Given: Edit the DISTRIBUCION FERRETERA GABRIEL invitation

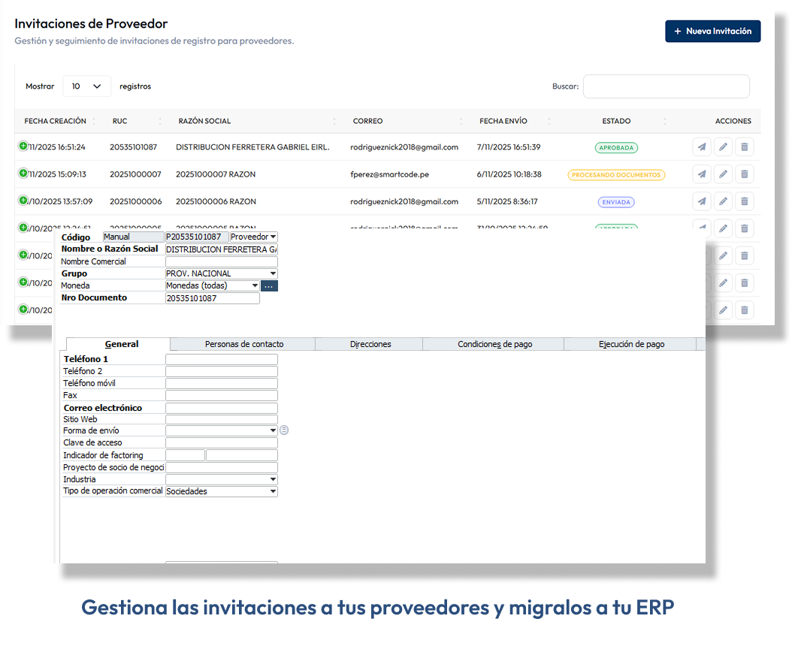Looking at the screenshot, I should tap(723, 147).
